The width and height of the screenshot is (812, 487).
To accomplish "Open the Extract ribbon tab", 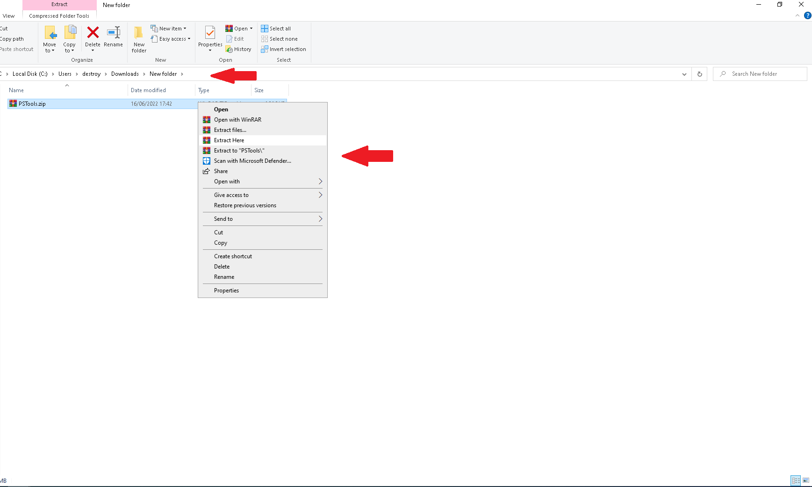I will (x=59, y=5).
